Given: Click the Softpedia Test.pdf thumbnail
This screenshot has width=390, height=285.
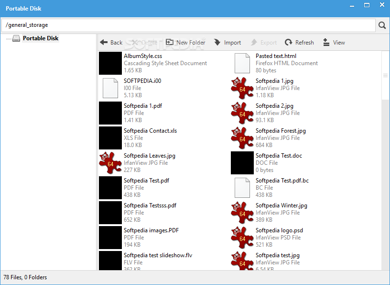Looking at the screenshot, I should (110, 188).
